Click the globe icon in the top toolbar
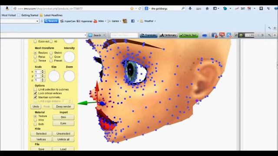278x156 pixels. [x=225, y=8]
